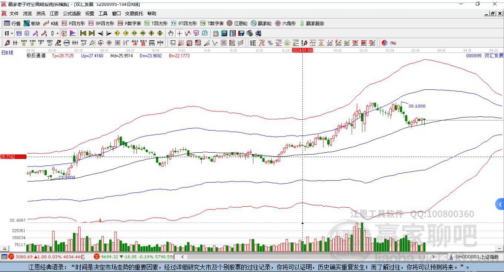Open the 行情 market quotes view

click(12, 24)
